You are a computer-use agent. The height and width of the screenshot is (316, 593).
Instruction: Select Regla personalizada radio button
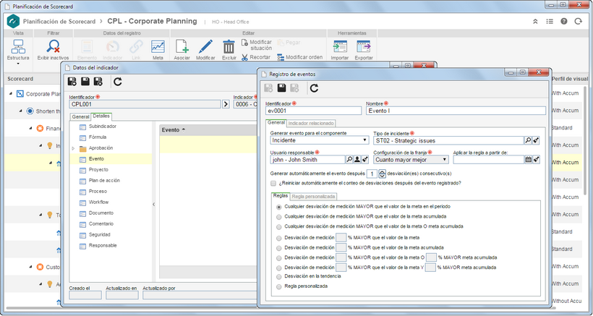[278, 286]
